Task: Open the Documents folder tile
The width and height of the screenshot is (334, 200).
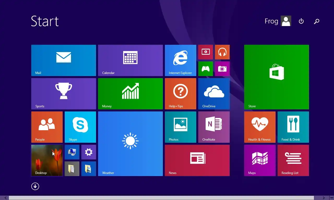Action: click(x=72, y=169)
